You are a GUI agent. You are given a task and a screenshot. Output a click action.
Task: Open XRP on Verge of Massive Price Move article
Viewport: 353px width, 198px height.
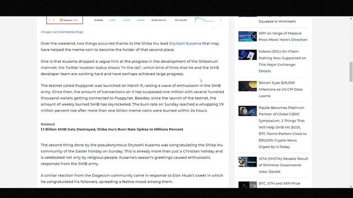pyautogui.click(x=283, y=36)
